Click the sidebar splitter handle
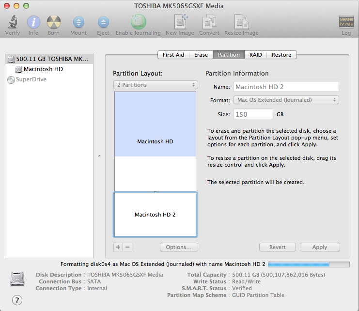This screenshot has width=359, height=311. pos(99,156)
